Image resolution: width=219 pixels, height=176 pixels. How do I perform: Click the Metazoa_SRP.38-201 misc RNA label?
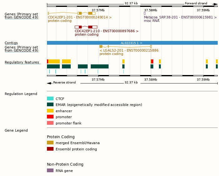180,18
